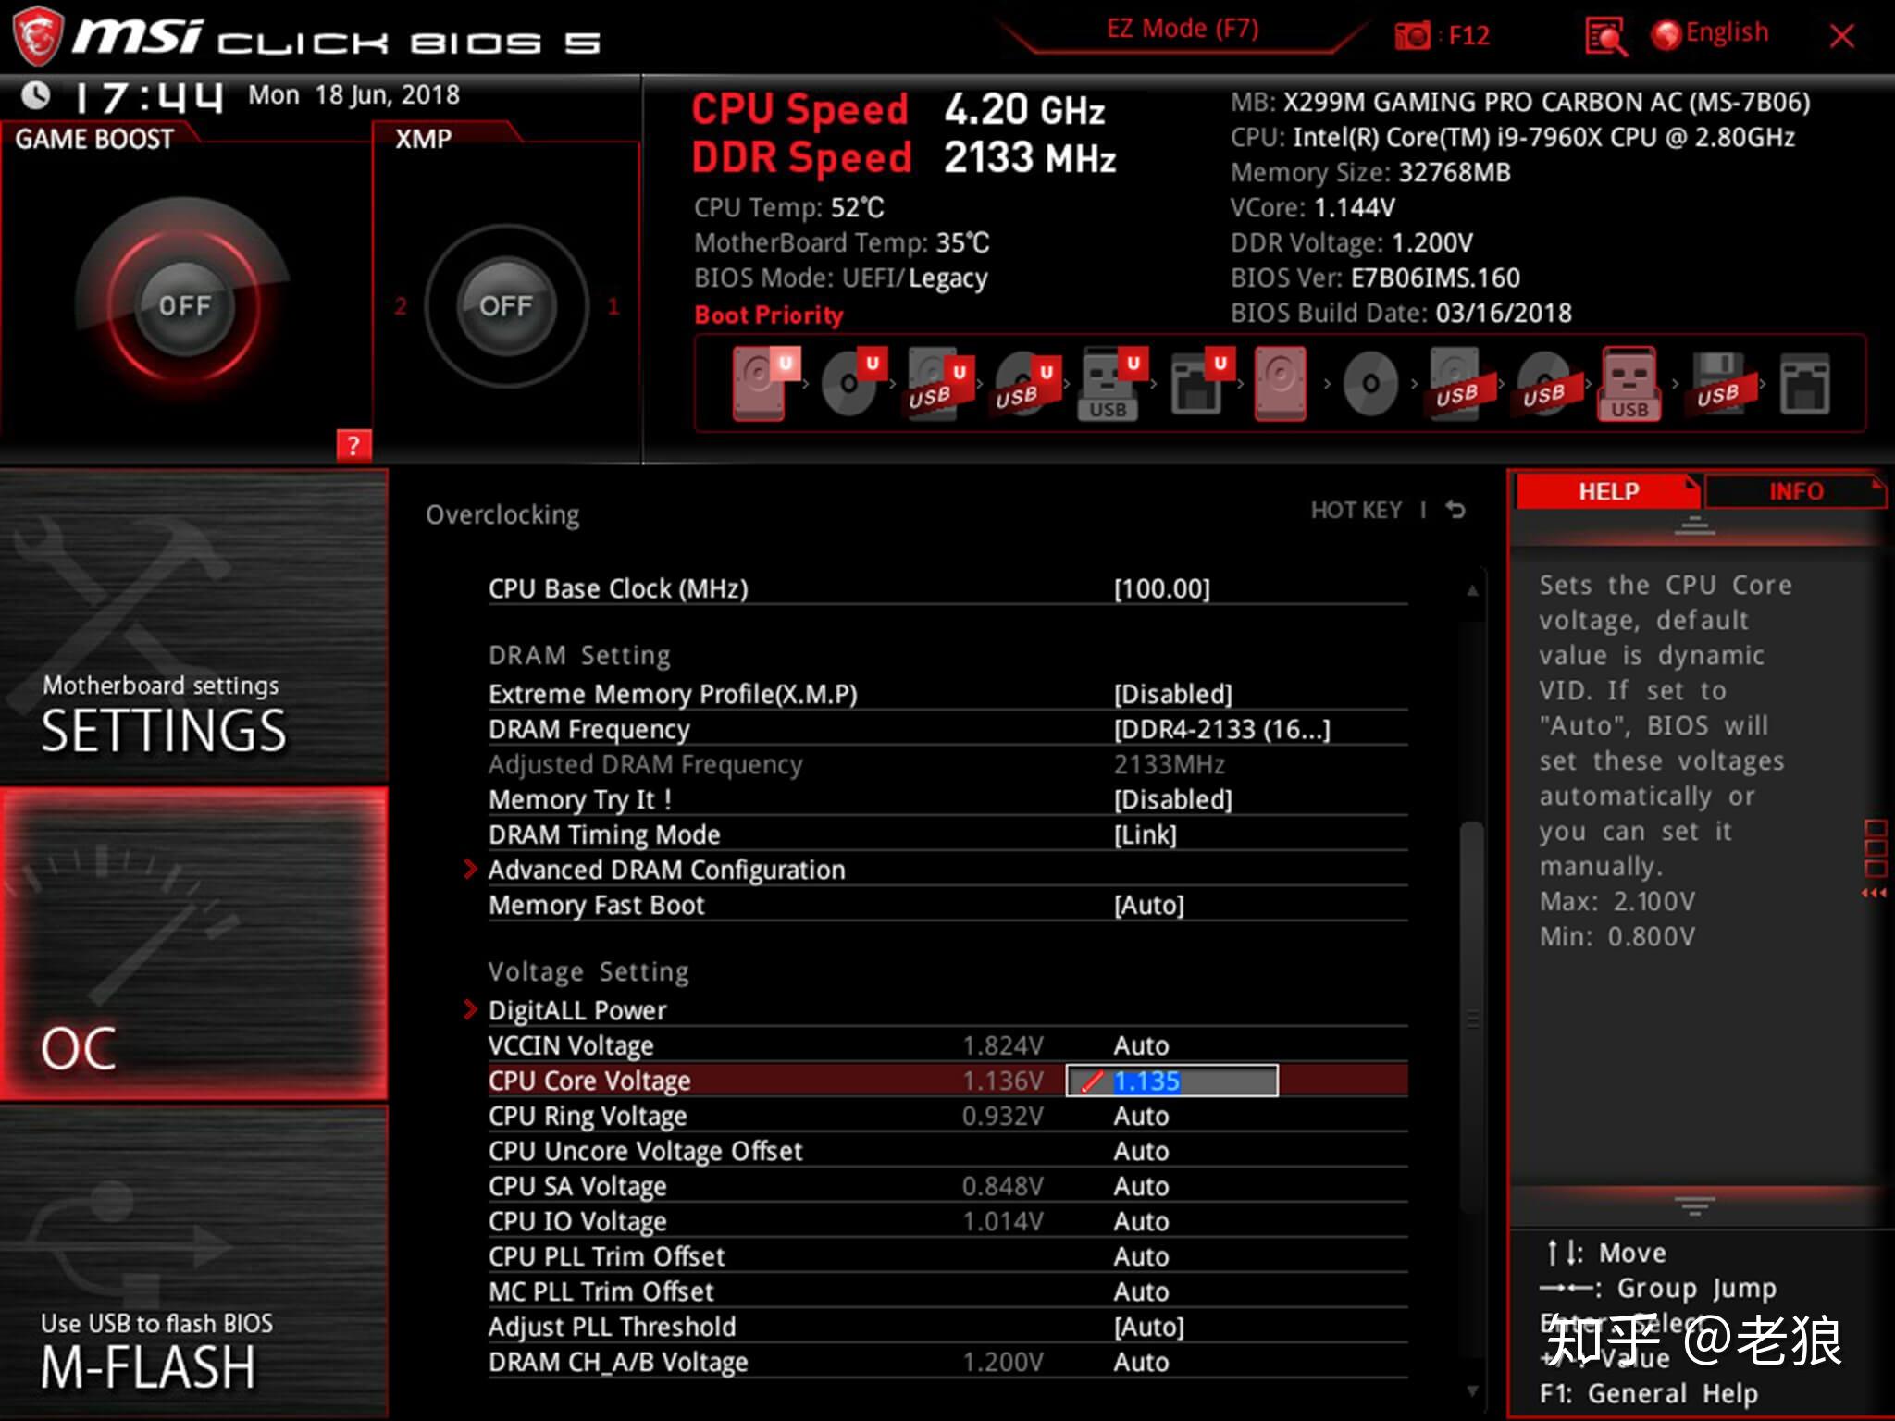Select the UEFI hard disk boot device

(764, 383)
